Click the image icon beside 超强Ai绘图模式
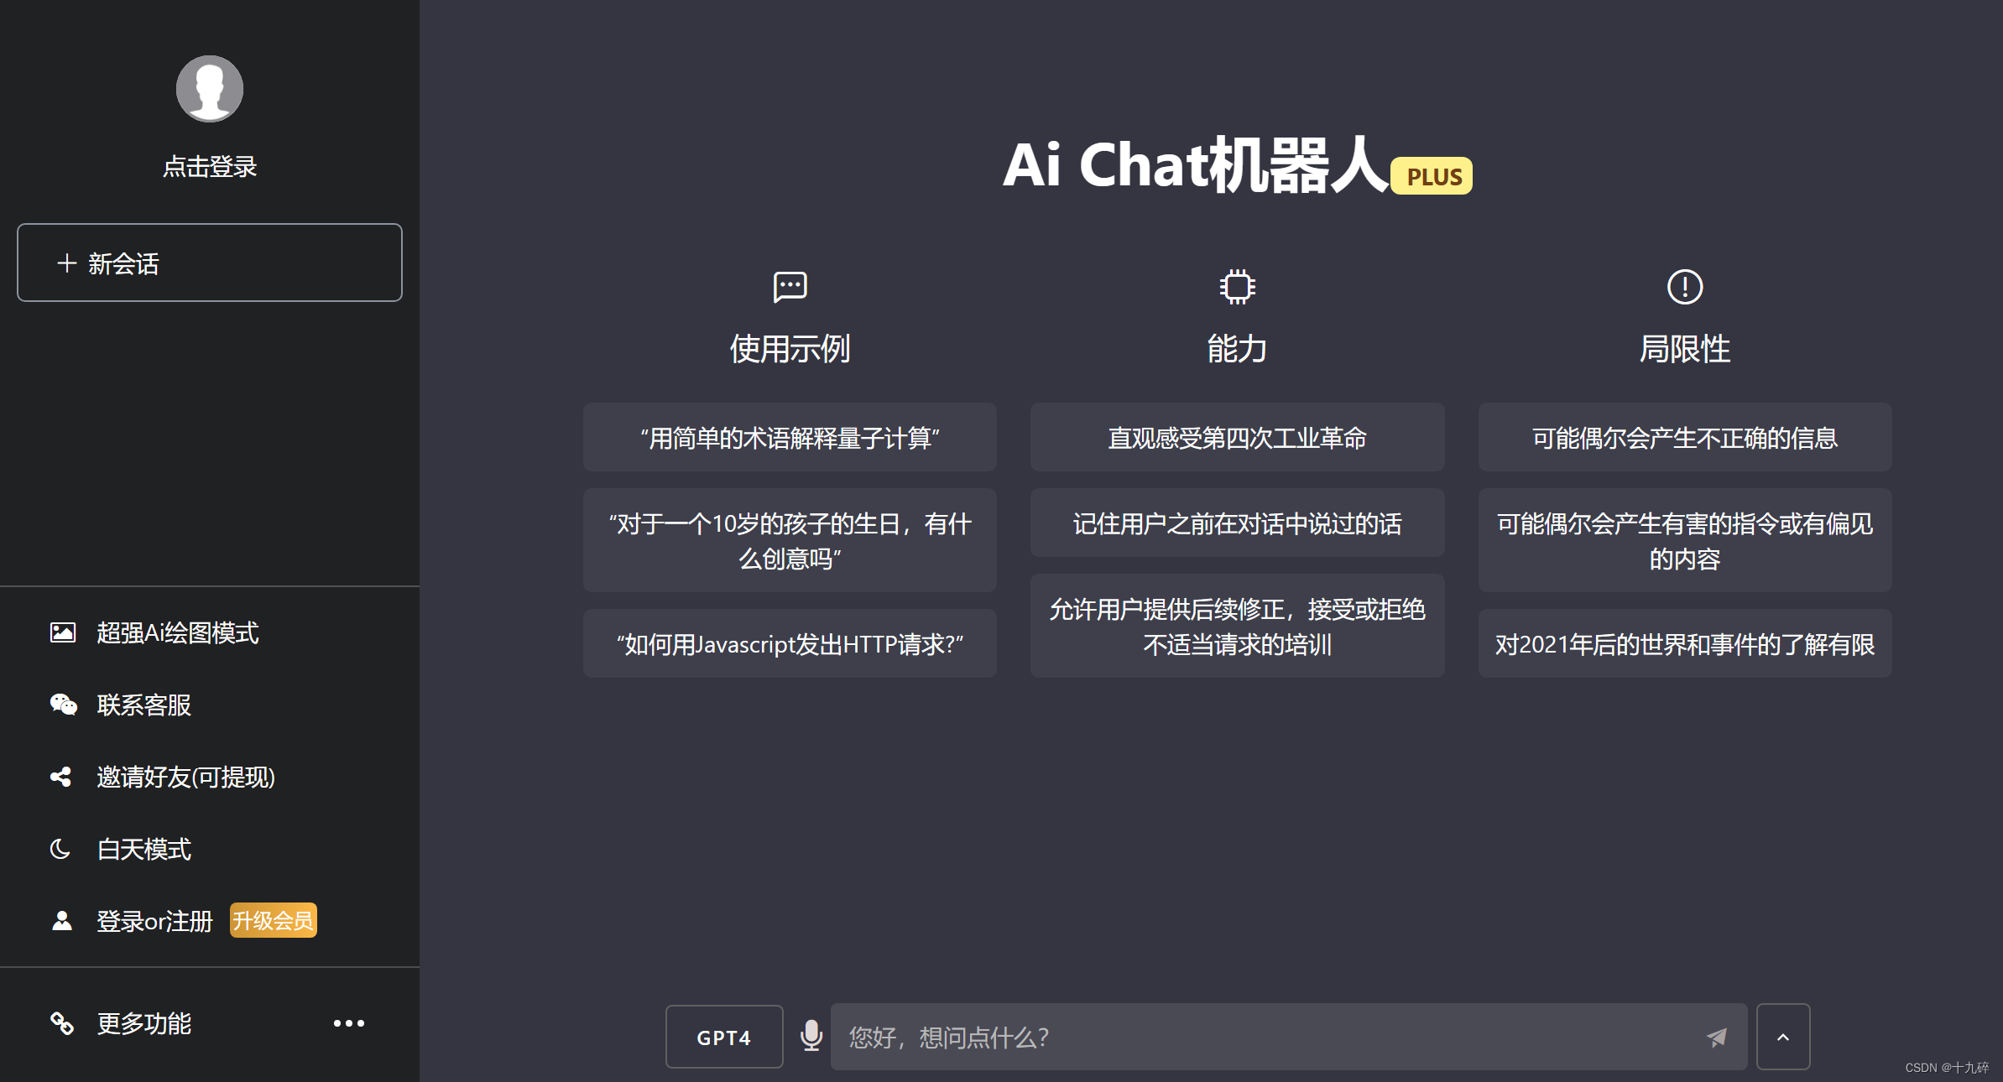2003x1082 pixels. point(63,632)
